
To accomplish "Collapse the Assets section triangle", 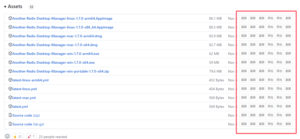I will pyautogui.click(x=5, y=7).
